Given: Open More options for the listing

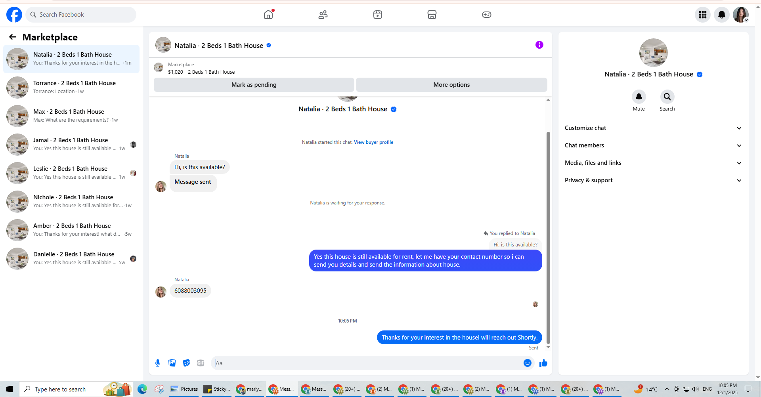Looking at the screenshot, I should [x=451, y=85].
